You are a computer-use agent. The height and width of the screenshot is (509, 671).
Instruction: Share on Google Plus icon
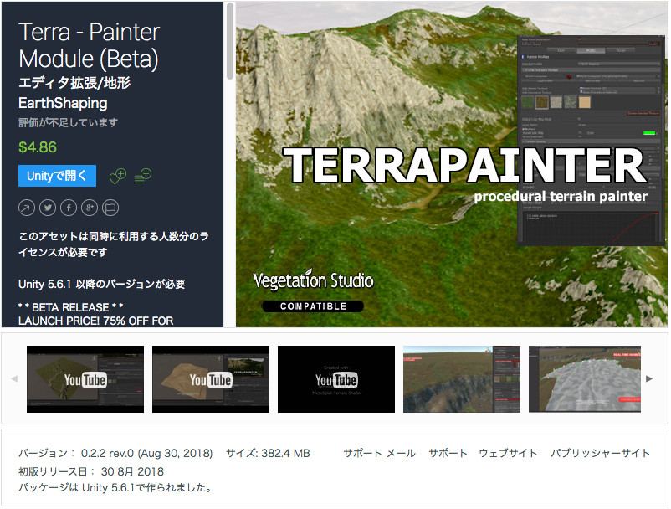click(90, 208)
